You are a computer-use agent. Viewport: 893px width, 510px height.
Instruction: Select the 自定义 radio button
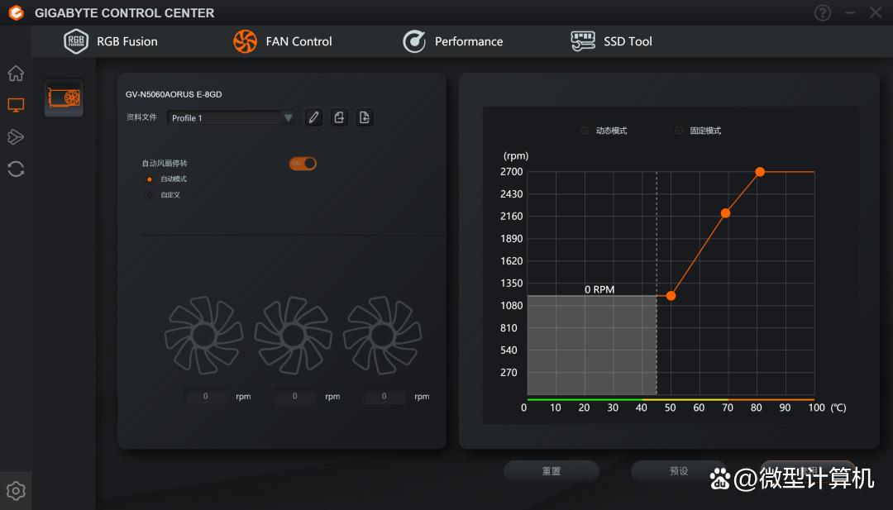pos(149,195)
